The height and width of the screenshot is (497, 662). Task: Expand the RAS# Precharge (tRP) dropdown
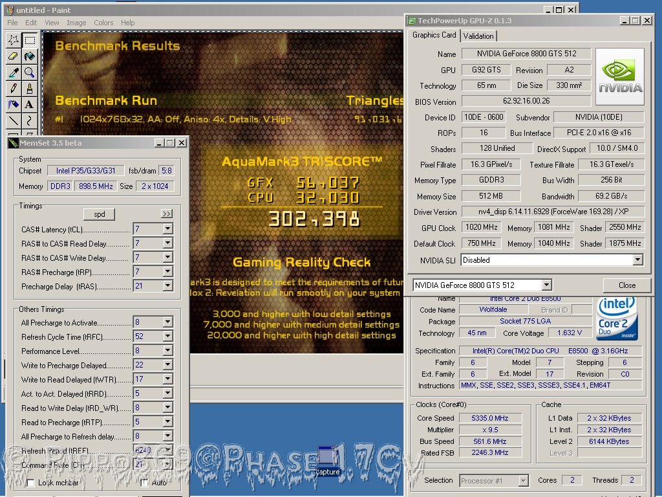[x=167, y=271]
